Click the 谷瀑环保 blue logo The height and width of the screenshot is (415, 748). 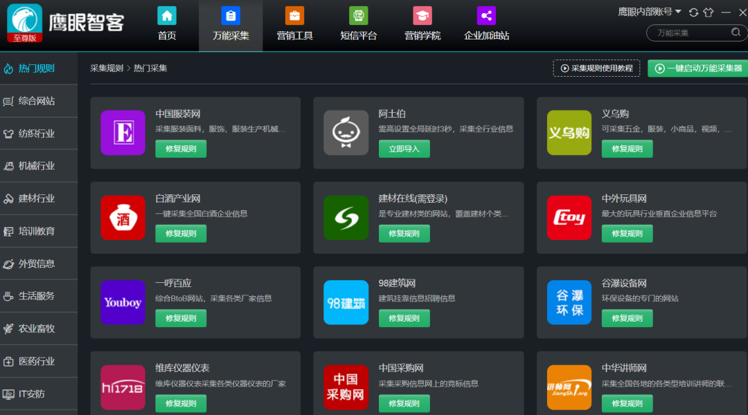click(x=569, y=302)
